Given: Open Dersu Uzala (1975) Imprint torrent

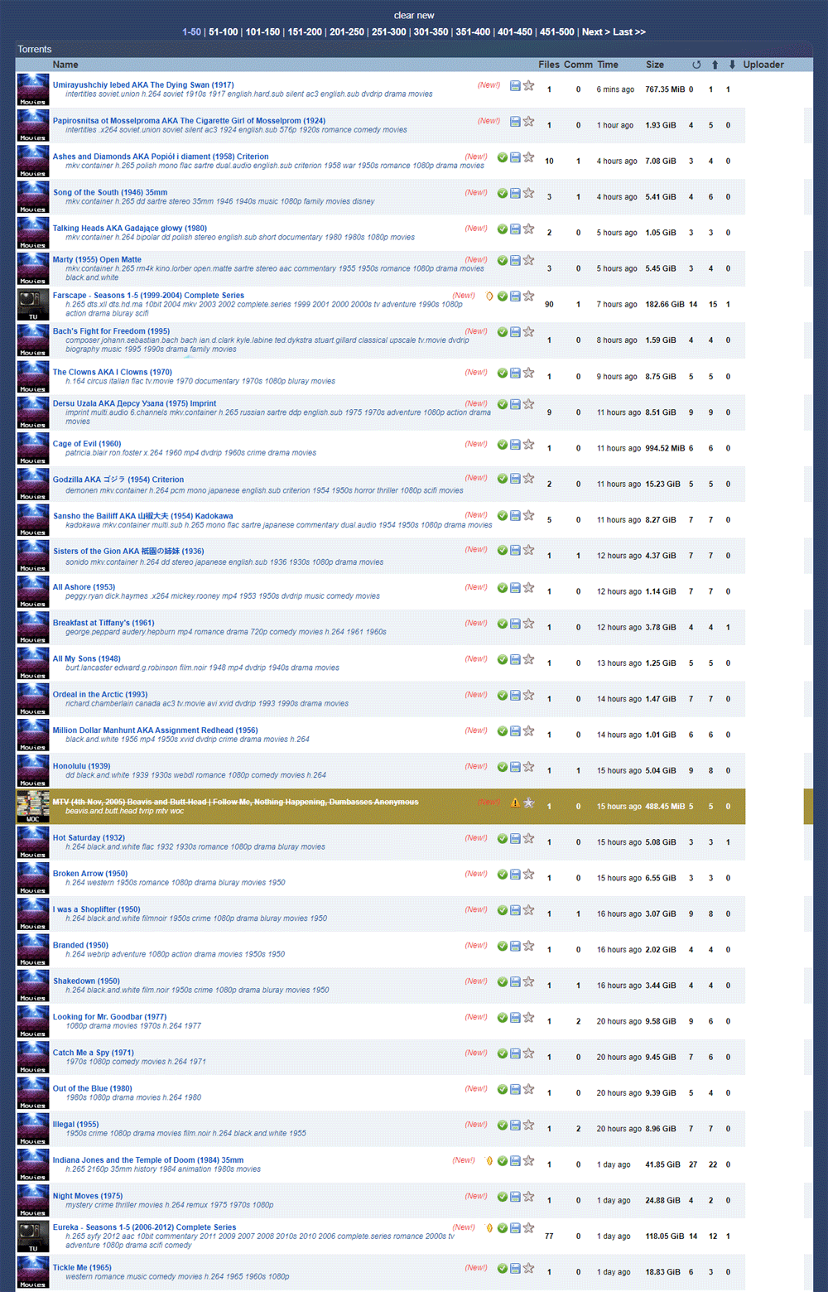Looking at the screenshot, I should pos(134,403).
